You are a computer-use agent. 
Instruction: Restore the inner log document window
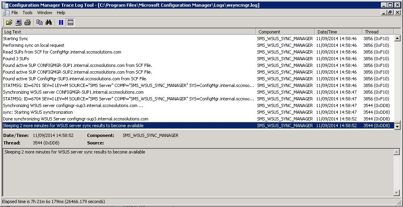tap(390, 13)
